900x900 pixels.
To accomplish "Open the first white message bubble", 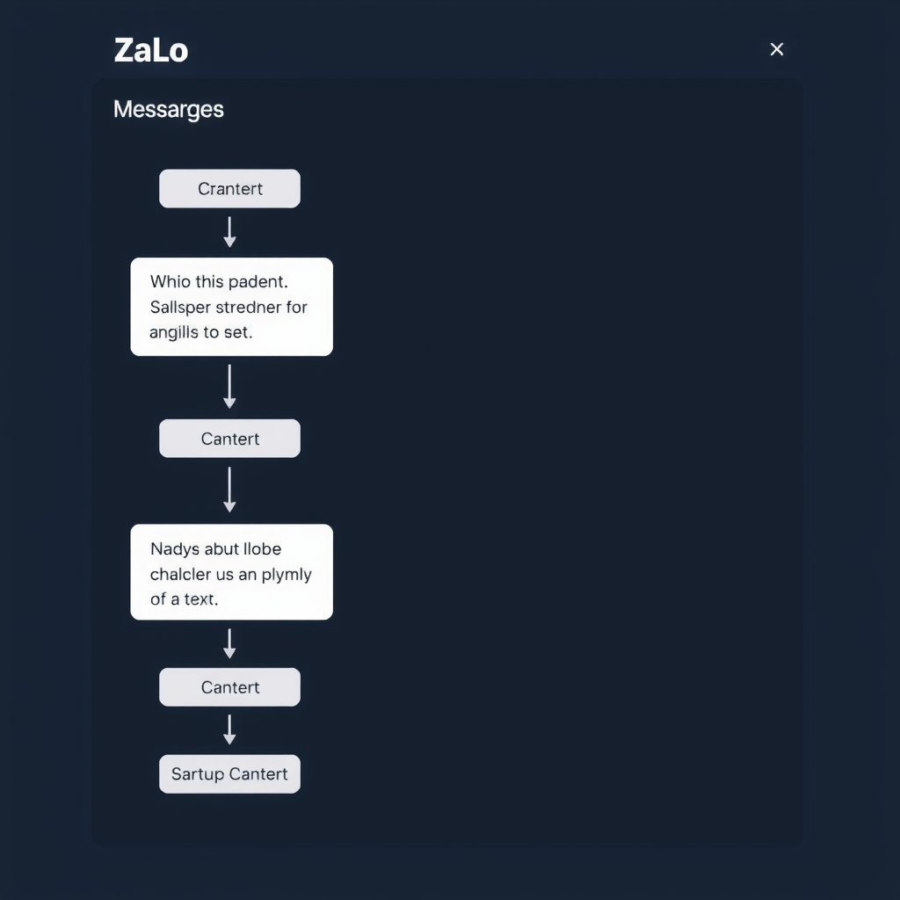I will point(231,307).
